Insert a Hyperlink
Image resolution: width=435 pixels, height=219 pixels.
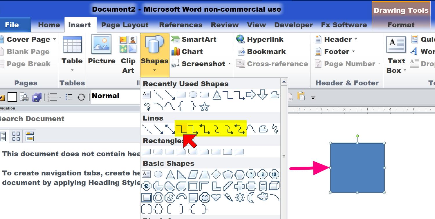click(x=260, y=40)
